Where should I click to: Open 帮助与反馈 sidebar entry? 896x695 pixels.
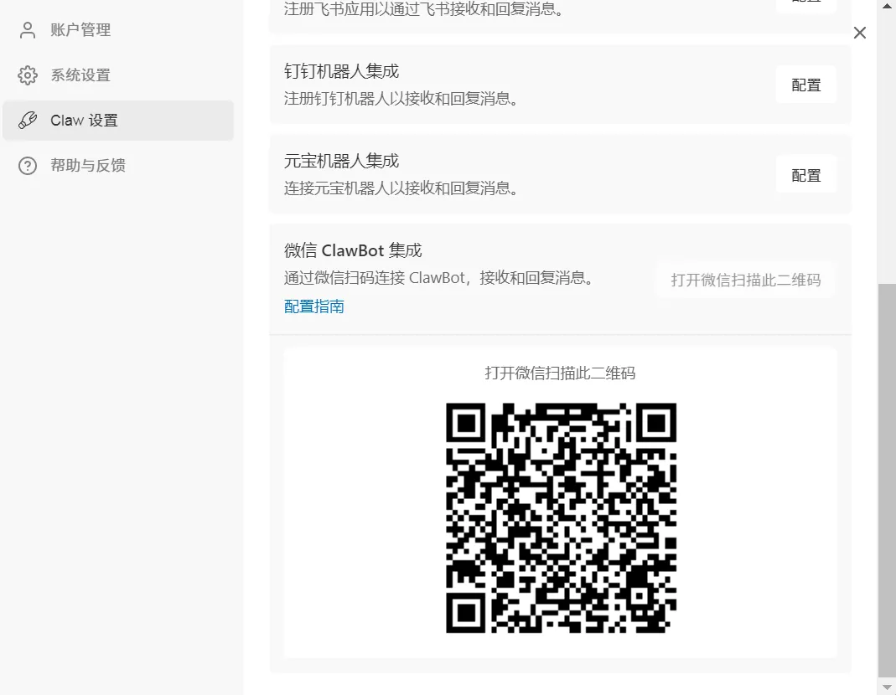118,166
